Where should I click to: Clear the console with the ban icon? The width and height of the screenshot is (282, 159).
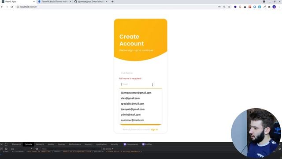pos(6,149)
